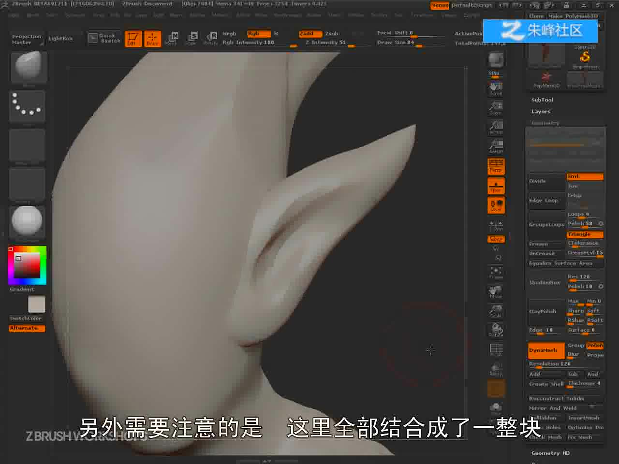619x464 pixels.
Task: Toggle the Zadd mode
Action: pyautogui.click(x=310, y=34)
